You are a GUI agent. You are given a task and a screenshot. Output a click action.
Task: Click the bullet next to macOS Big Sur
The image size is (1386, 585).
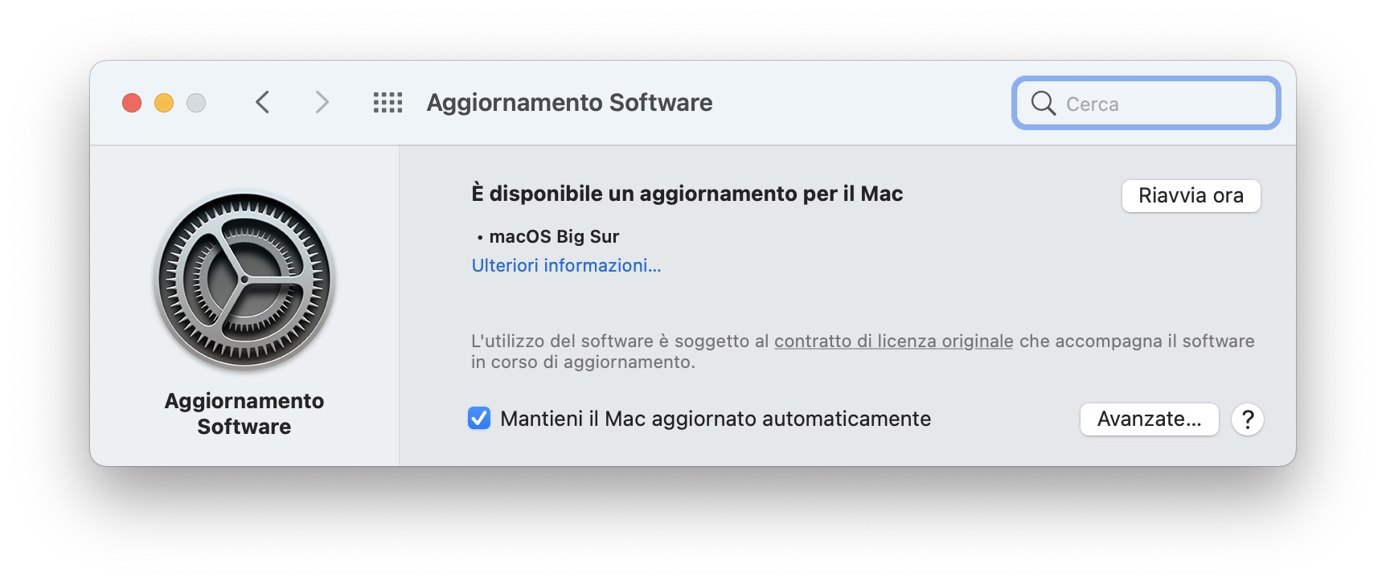480,236
